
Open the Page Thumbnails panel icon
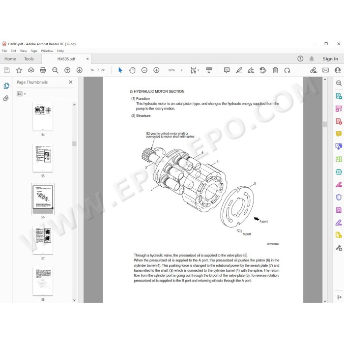click(x=6, y=86)
